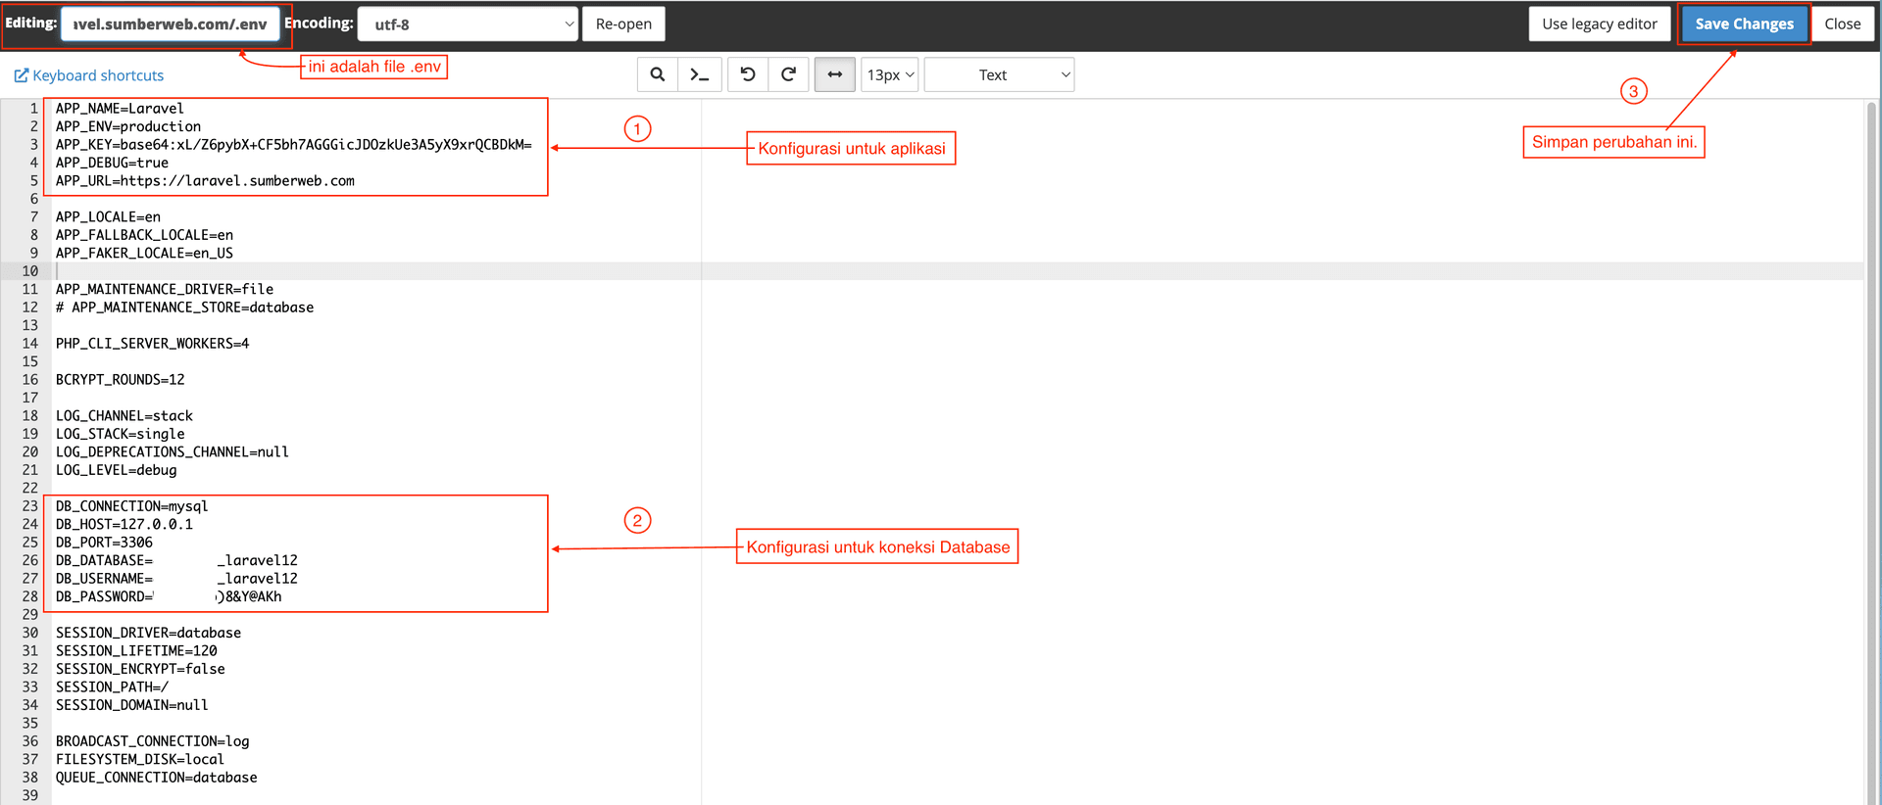
Task: Expand the Text syntax mode dropdown
Action: coord(999,74)
